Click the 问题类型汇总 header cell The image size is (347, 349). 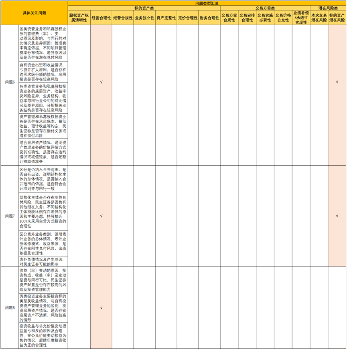click(207, 3)
